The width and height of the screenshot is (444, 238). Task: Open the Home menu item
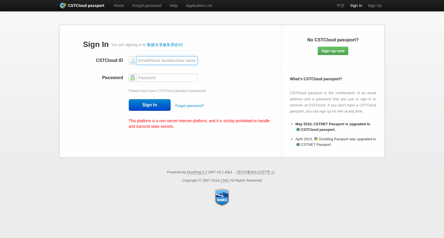[x=119, y=6]
